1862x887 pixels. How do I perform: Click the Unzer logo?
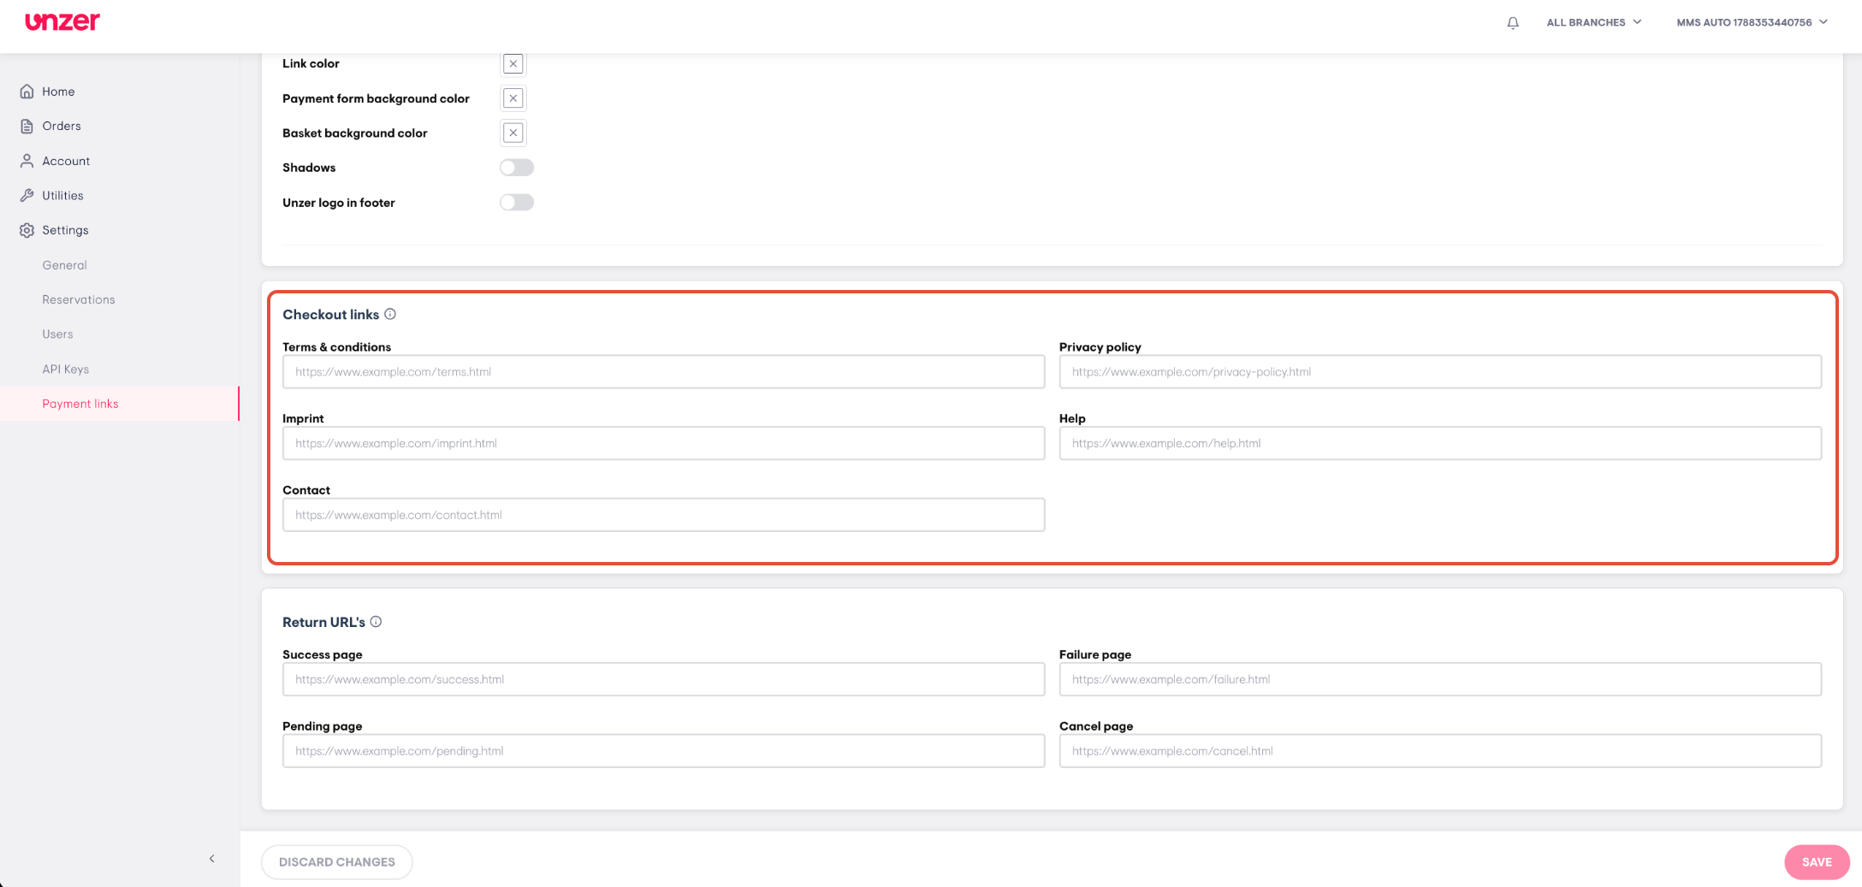coord(62,22)
